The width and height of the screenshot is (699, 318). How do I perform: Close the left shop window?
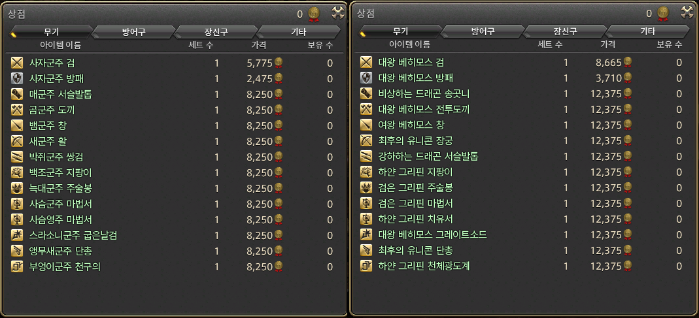(338, 13)
